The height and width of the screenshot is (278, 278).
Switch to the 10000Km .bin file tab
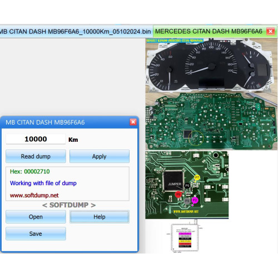(75, 32)
